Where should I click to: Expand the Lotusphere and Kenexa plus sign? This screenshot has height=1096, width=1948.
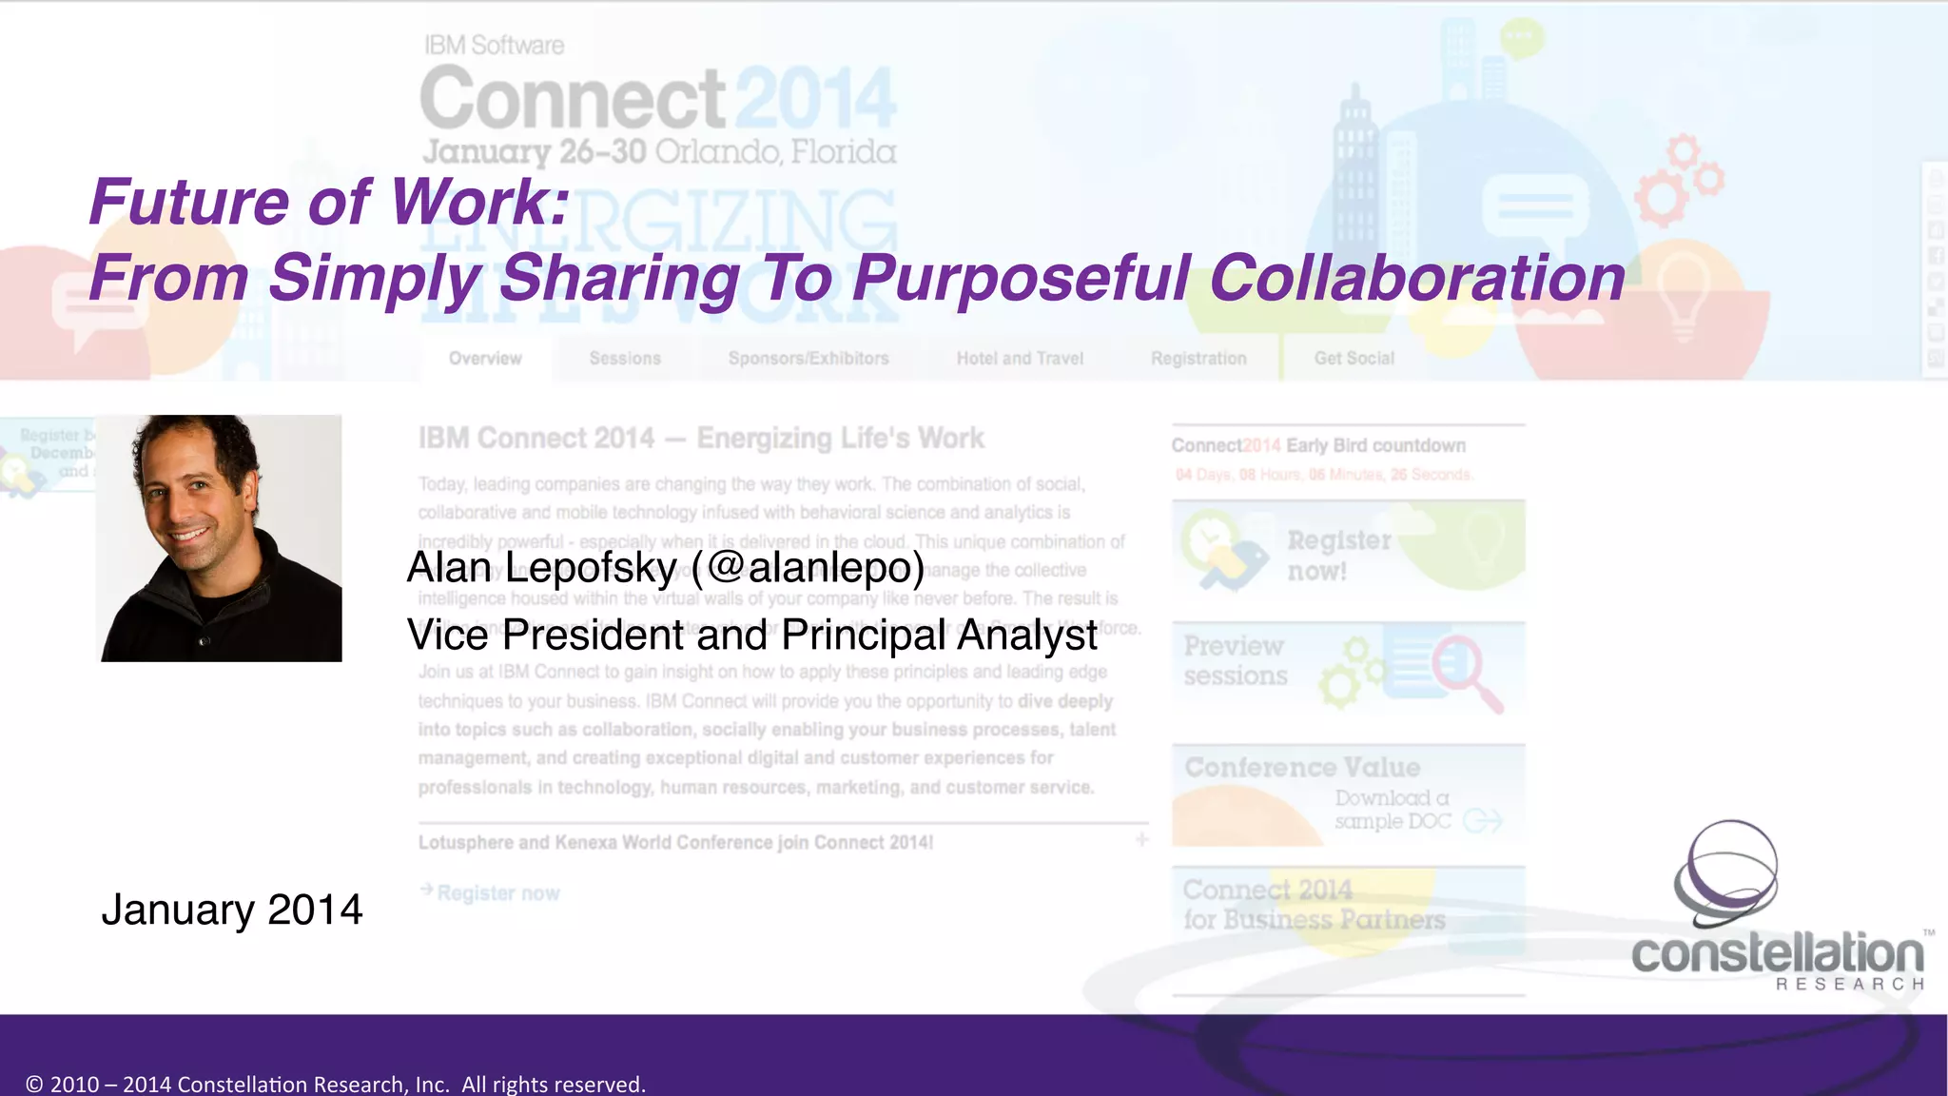[x=1141, y=840]
